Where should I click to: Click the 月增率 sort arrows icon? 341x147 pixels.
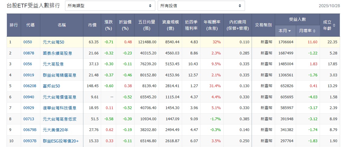click(x=314, y=31)
